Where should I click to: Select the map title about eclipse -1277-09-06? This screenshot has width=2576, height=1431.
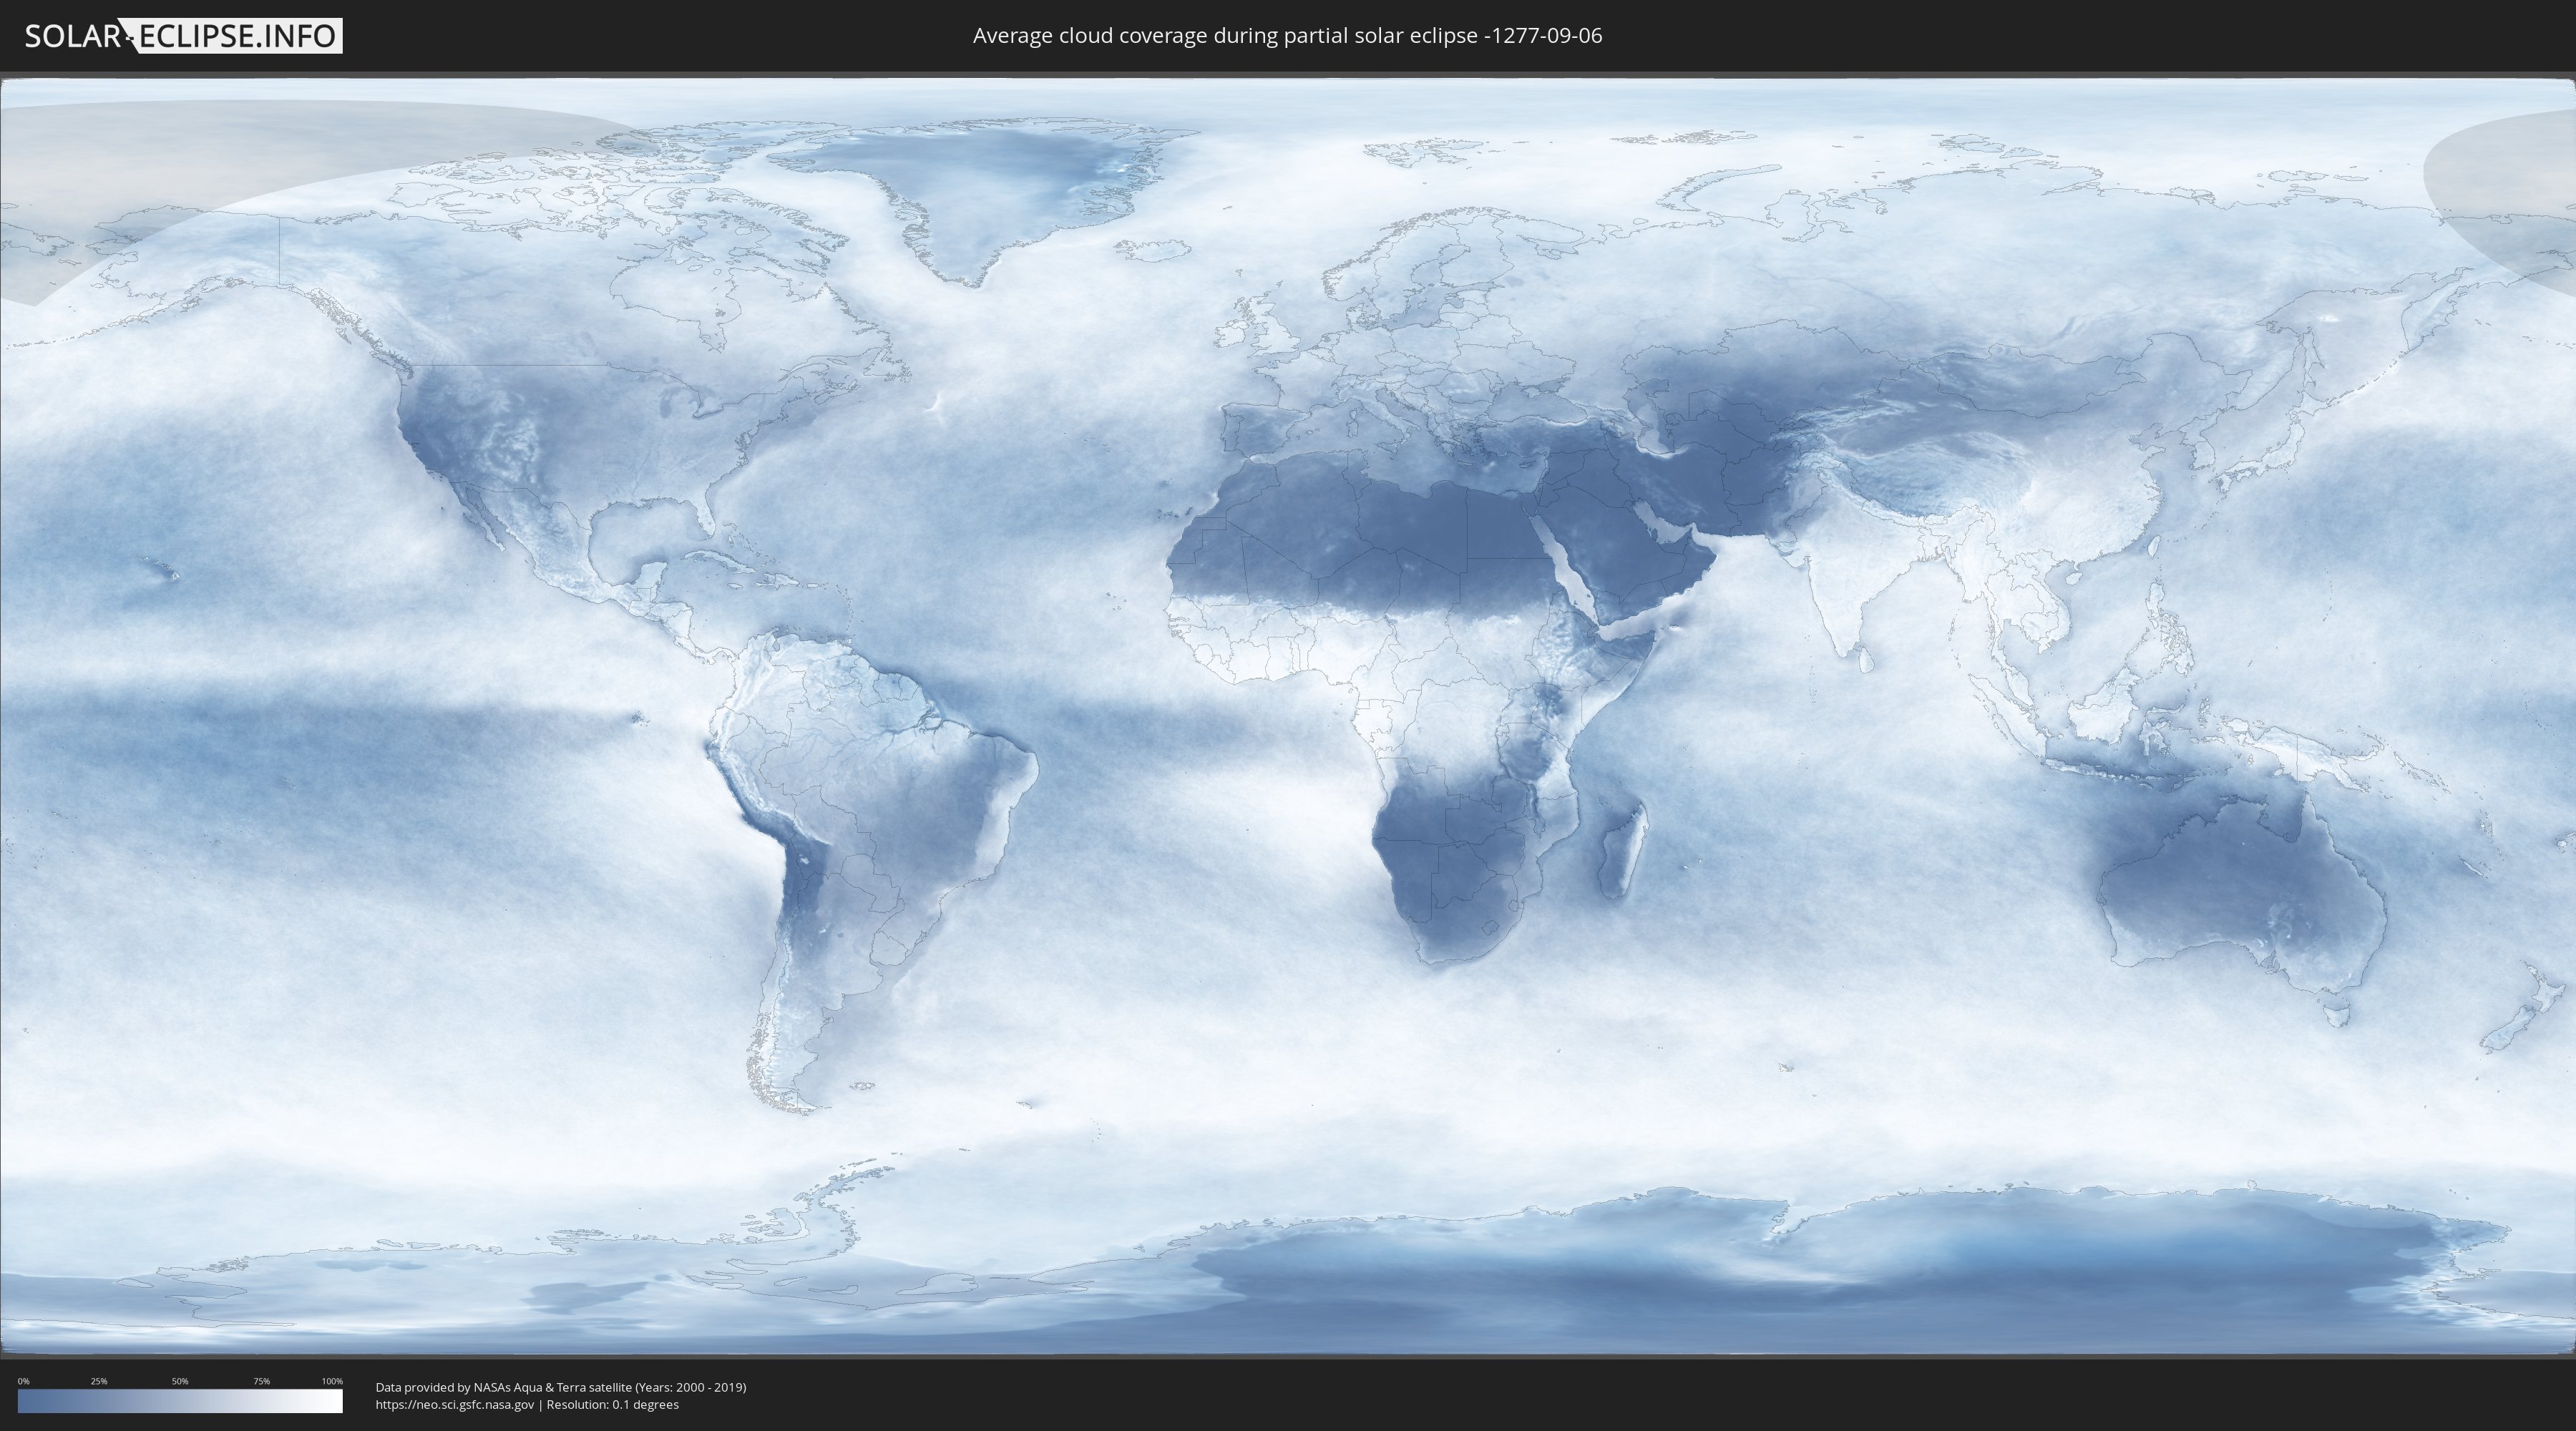[1287, 36]
